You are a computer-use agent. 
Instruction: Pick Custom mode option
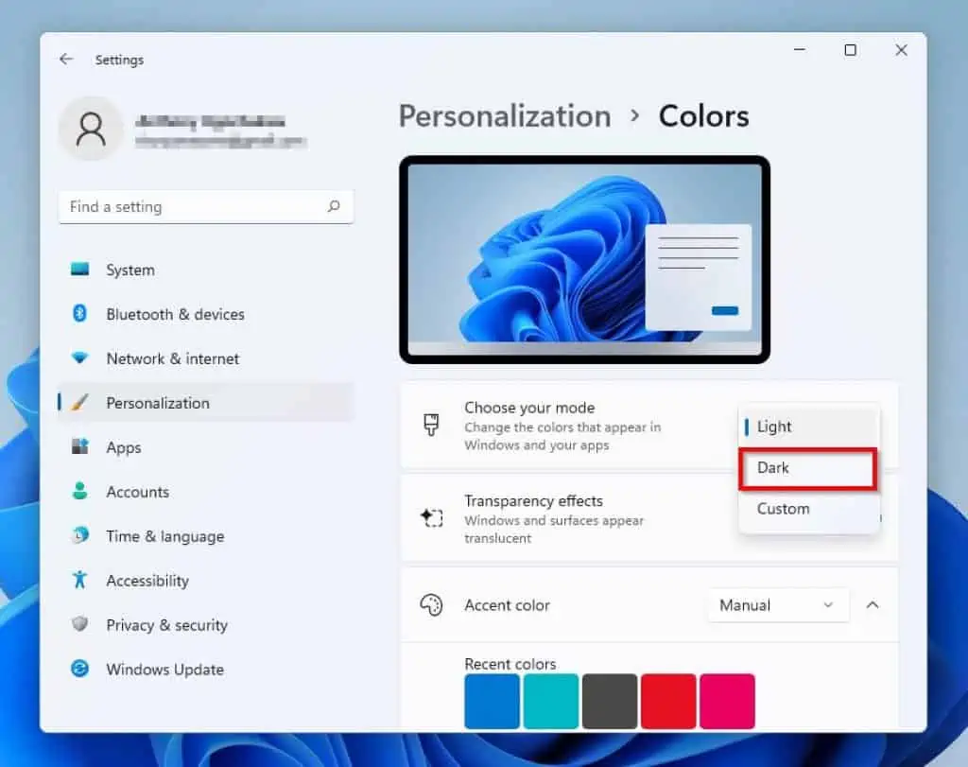tap(784, 509)
